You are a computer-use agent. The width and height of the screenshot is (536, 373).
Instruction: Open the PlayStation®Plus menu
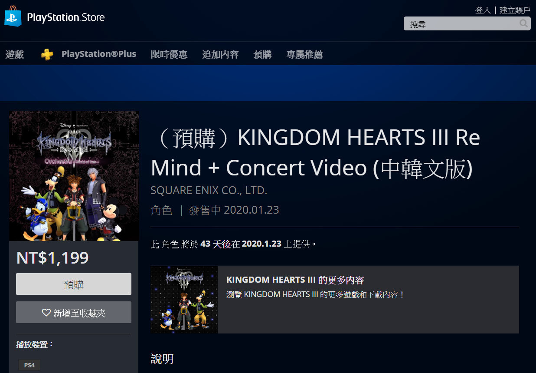tap(99, 54)
